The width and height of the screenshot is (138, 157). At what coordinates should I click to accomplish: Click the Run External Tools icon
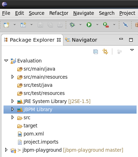click(x=106, y=25)
